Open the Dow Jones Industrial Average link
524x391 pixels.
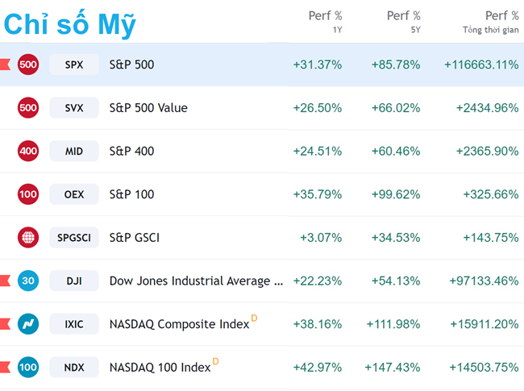click(196, 281)
